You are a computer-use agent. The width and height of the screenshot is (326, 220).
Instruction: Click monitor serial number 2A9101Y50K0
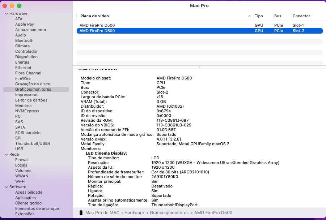tap(165, 177)
